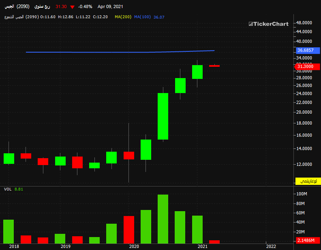This screenshot has height=250, width=321.
Task: Click the stock symbol (2090) in header
Action: click(23, 6)
